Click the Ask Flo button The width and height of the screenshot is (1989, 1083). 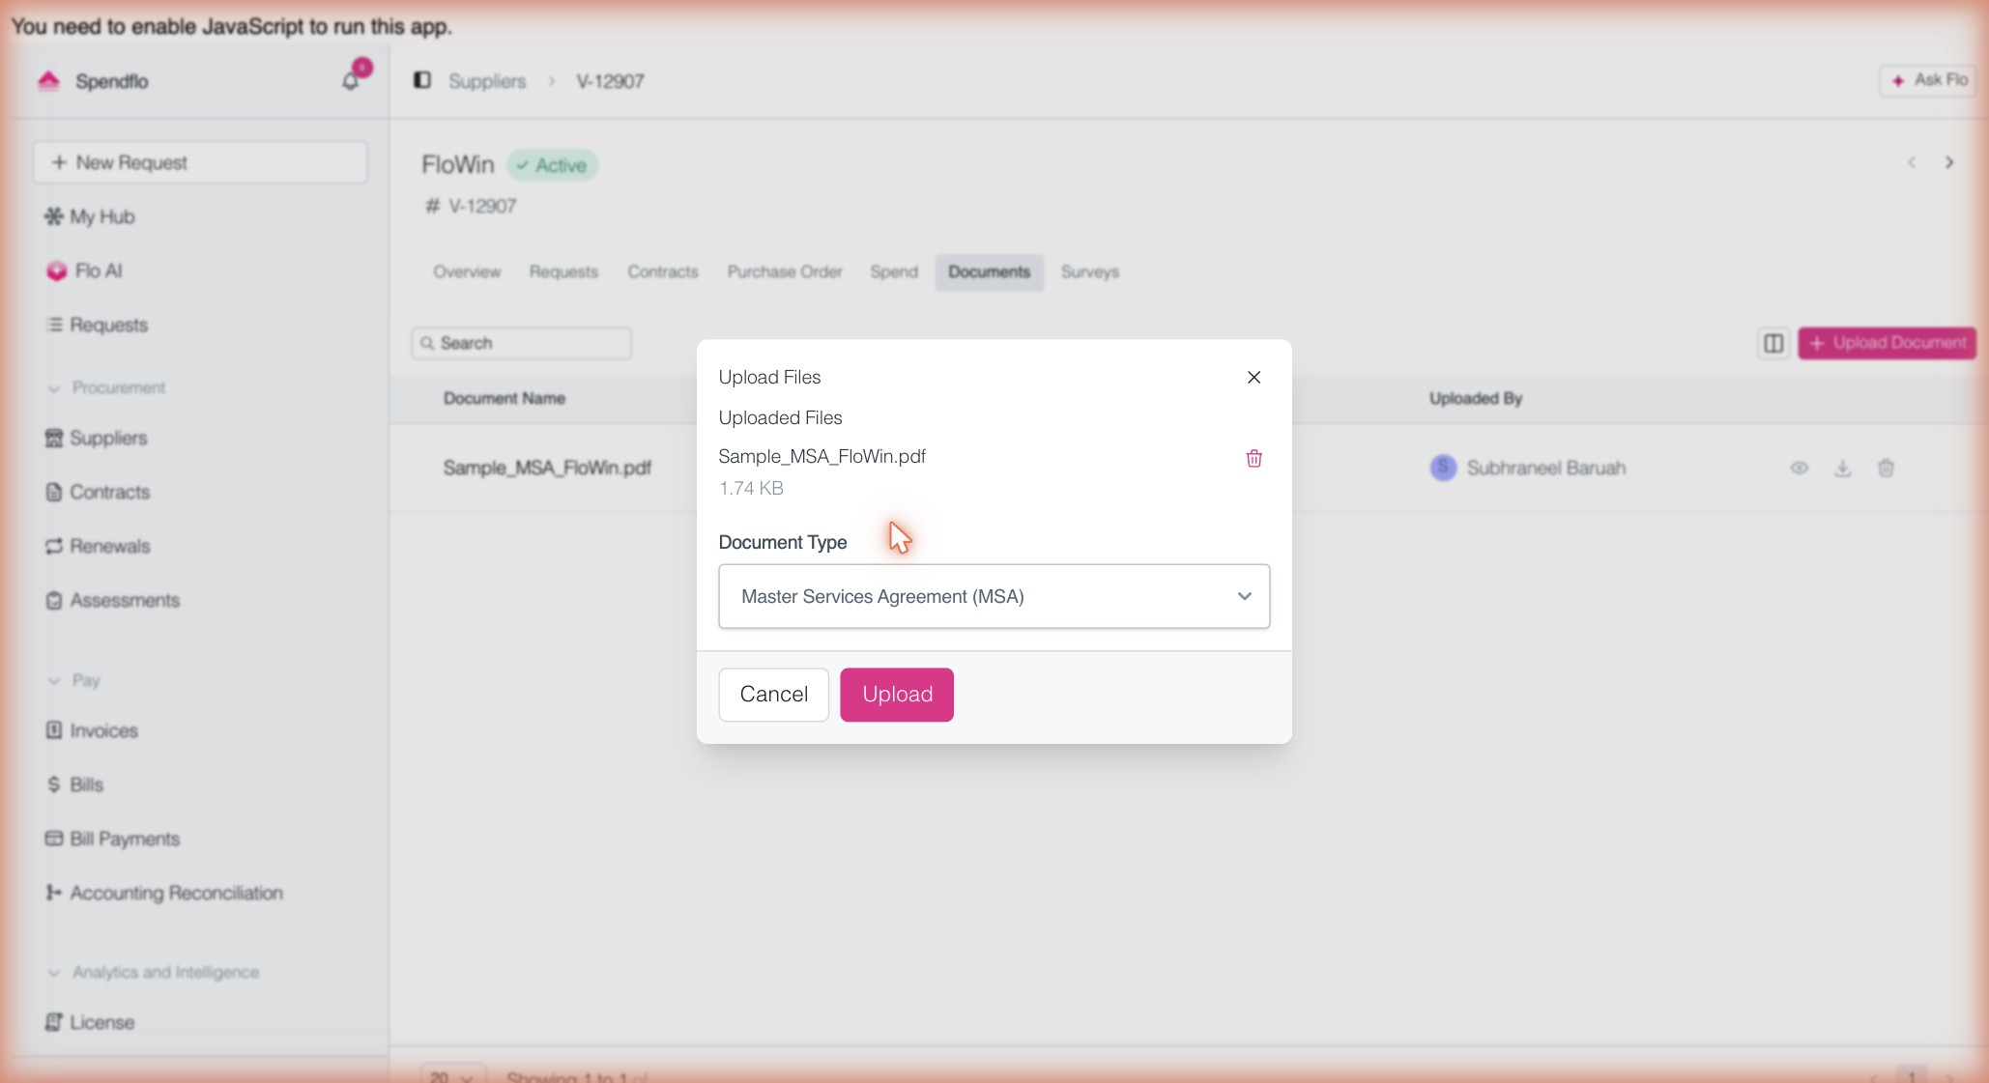pyautogui.click(x=1928, y=80)
